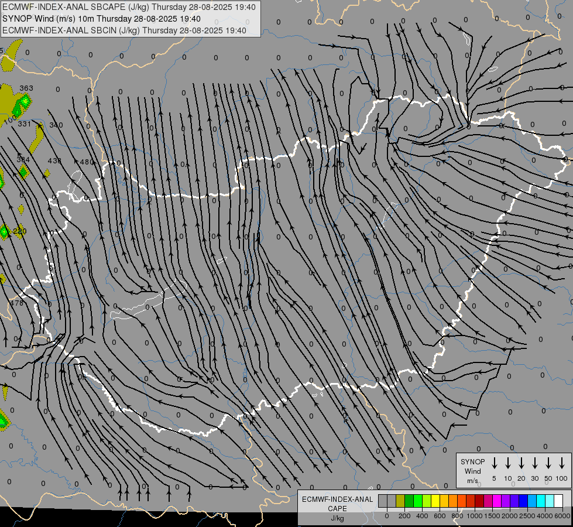
Task: Click the 'm/s' unit in wind legend
Action: [472, 481]
